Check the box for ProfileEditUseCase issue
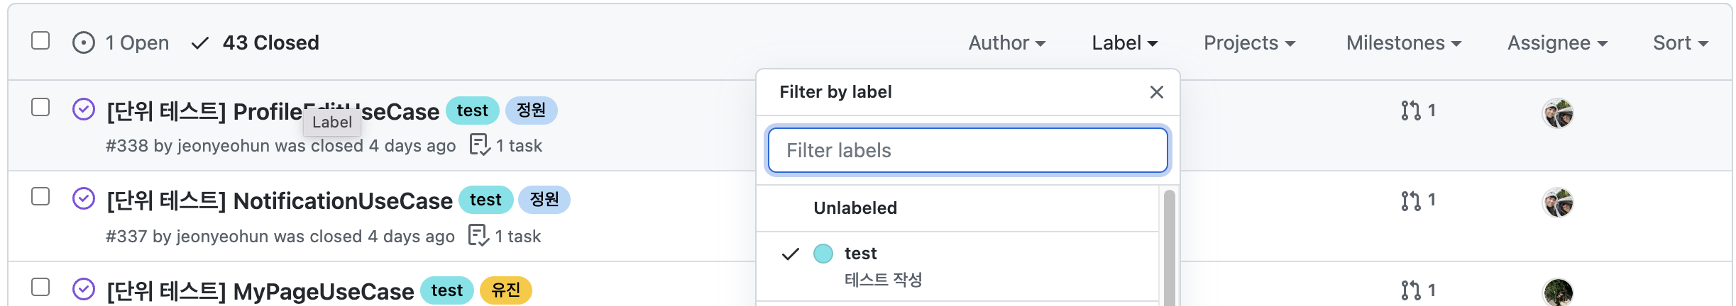1736x306 pixels. point(40,107)
